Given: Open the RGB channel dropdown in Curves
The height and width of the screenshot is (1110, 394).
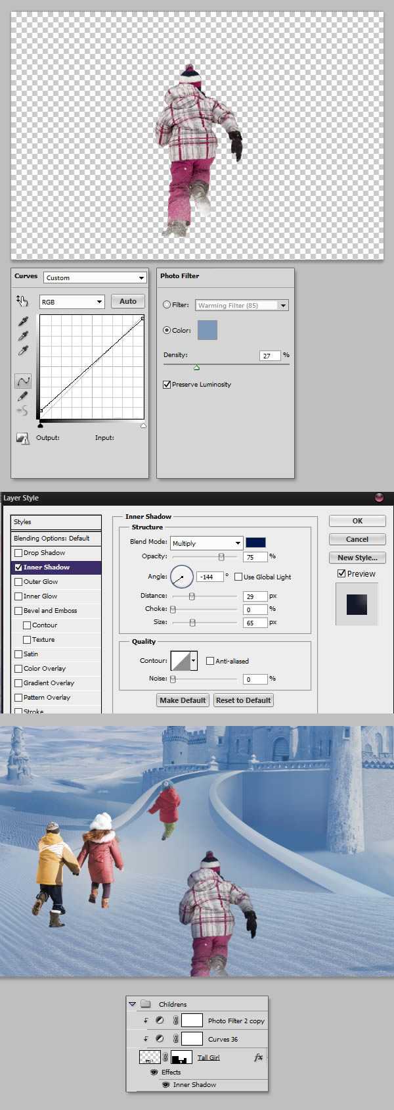Looking at the screenshot, I should 72,302.
